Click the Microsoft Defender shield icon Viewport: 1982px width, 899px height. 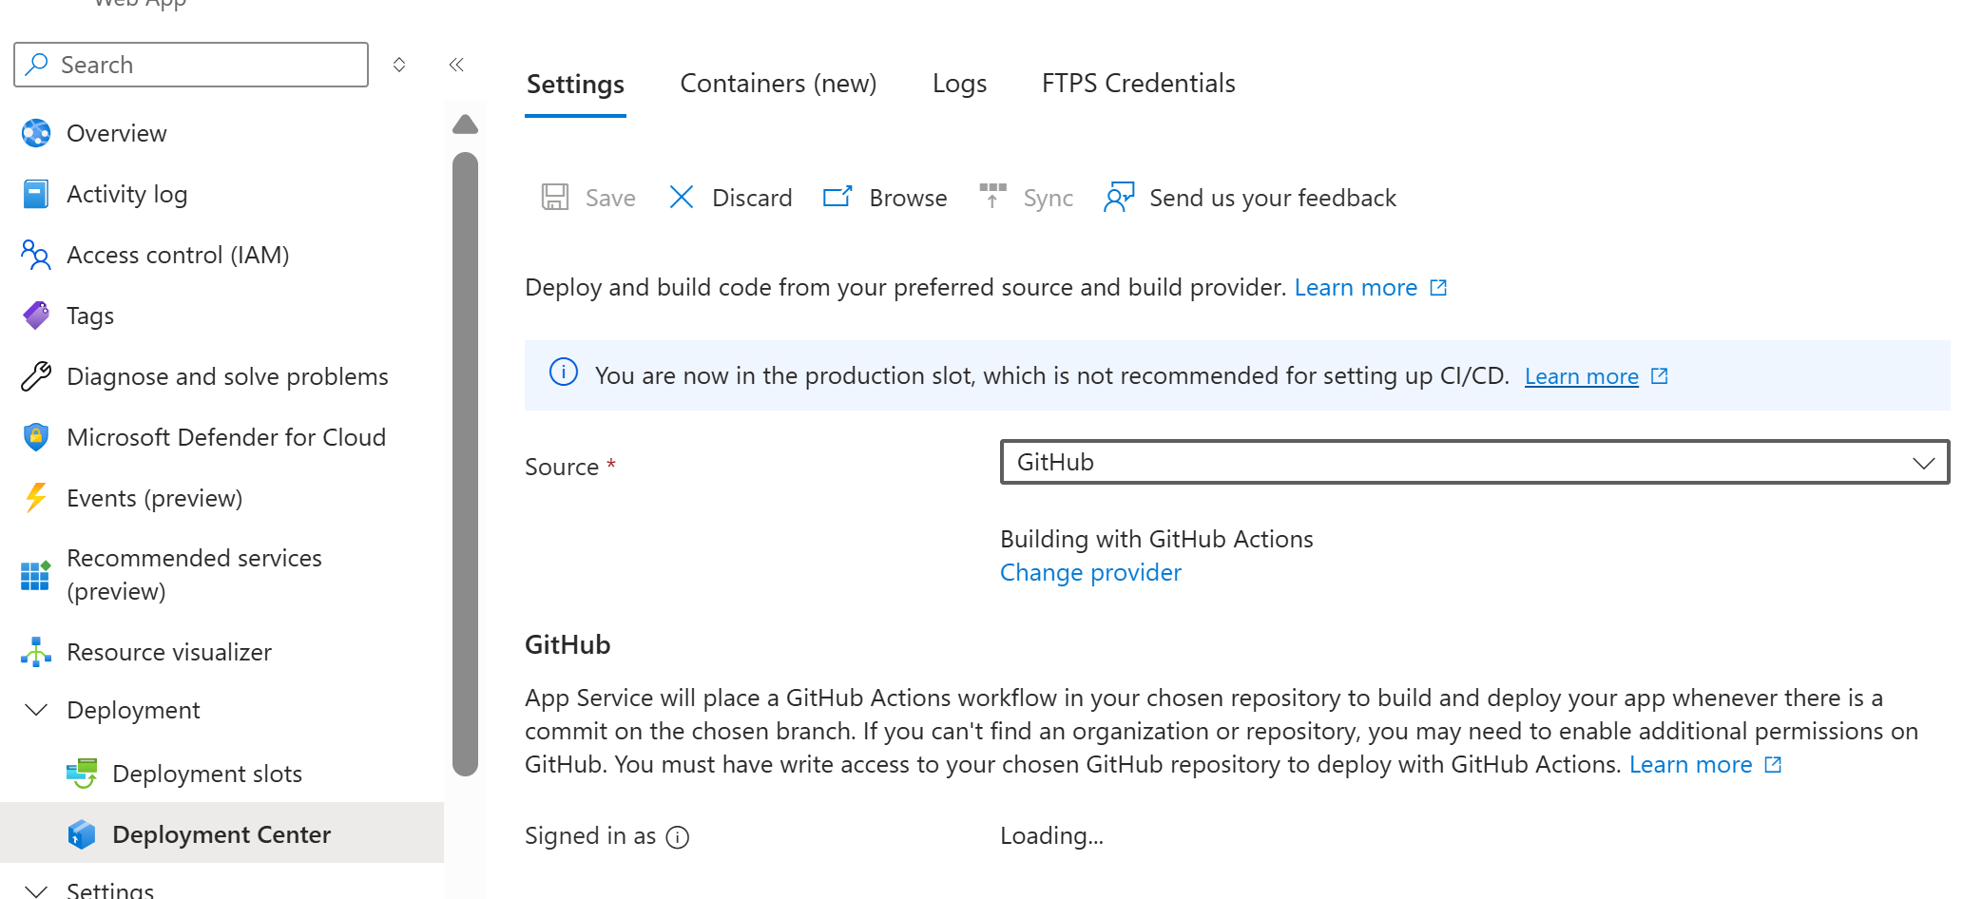coord(36,437)
